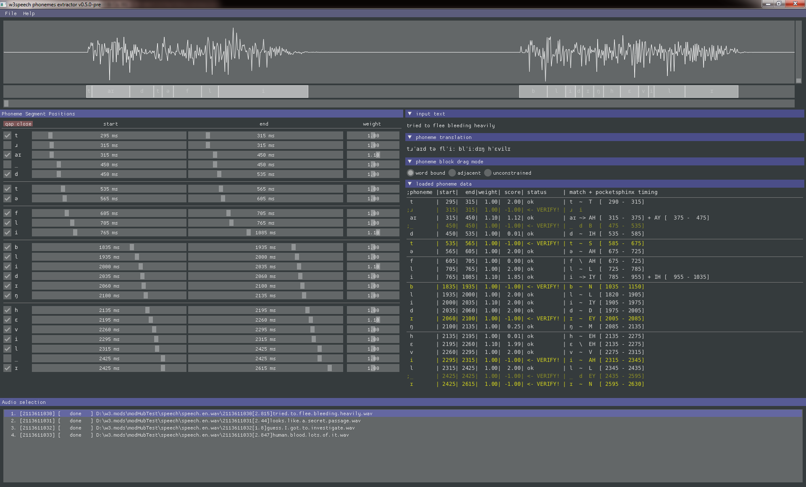Uncheck the first 't' phoneme checkbox
This screenshot has width=806, height=487.
point(7,136)
